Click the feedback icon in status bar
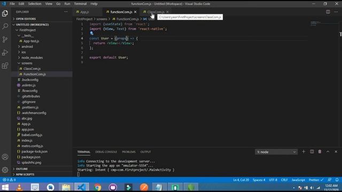342x192 pixels. tap(329, 180)
